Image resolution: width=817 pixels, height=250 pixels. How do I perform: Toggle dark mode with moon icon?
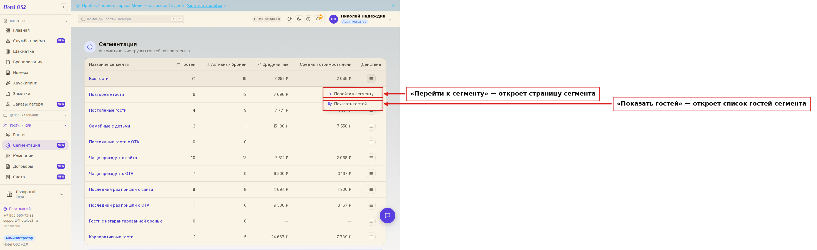[x=299, y=19]
